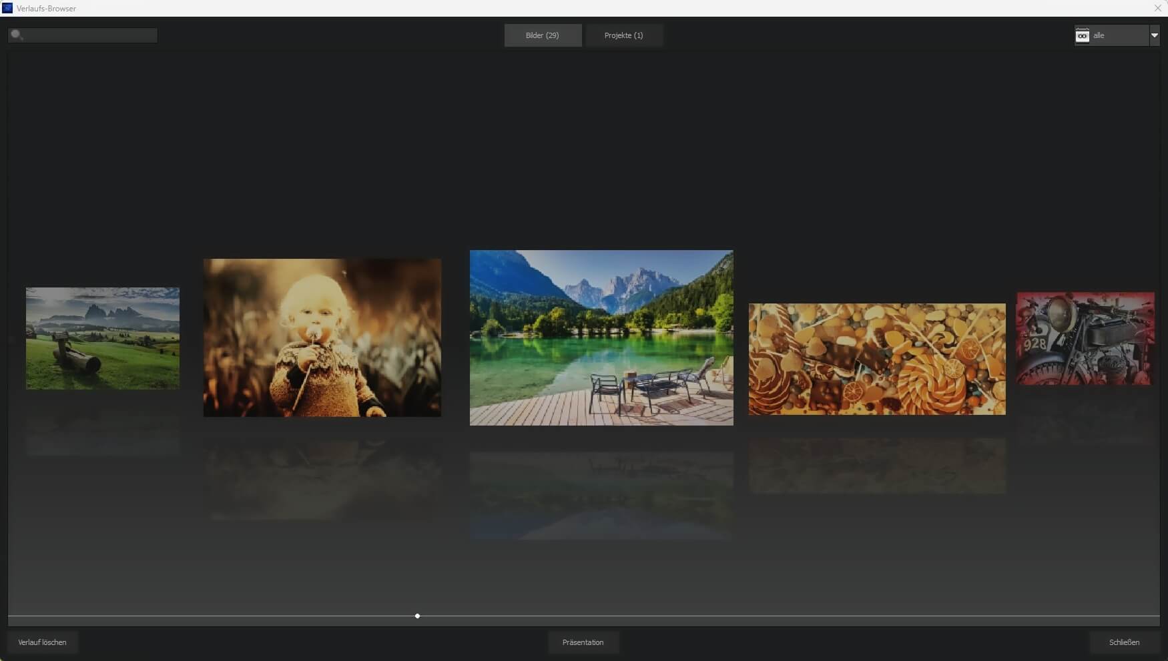This screenshot has height=661, width=1168.
Task: Open the 'alle' source filter dropdown
Action: click(x=1115, y=35)
